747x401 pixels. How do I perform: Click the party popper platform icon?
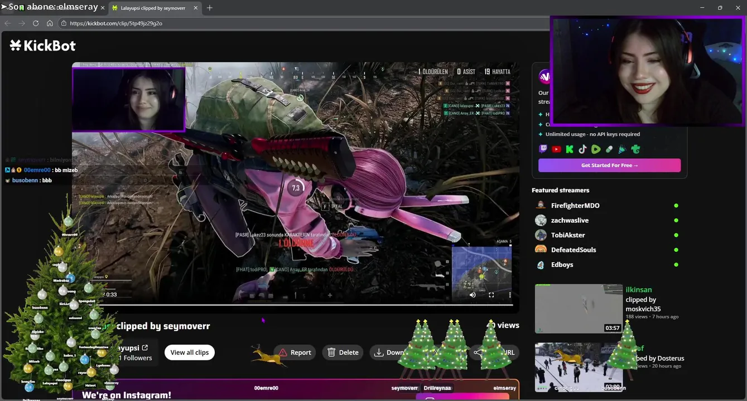622,149
